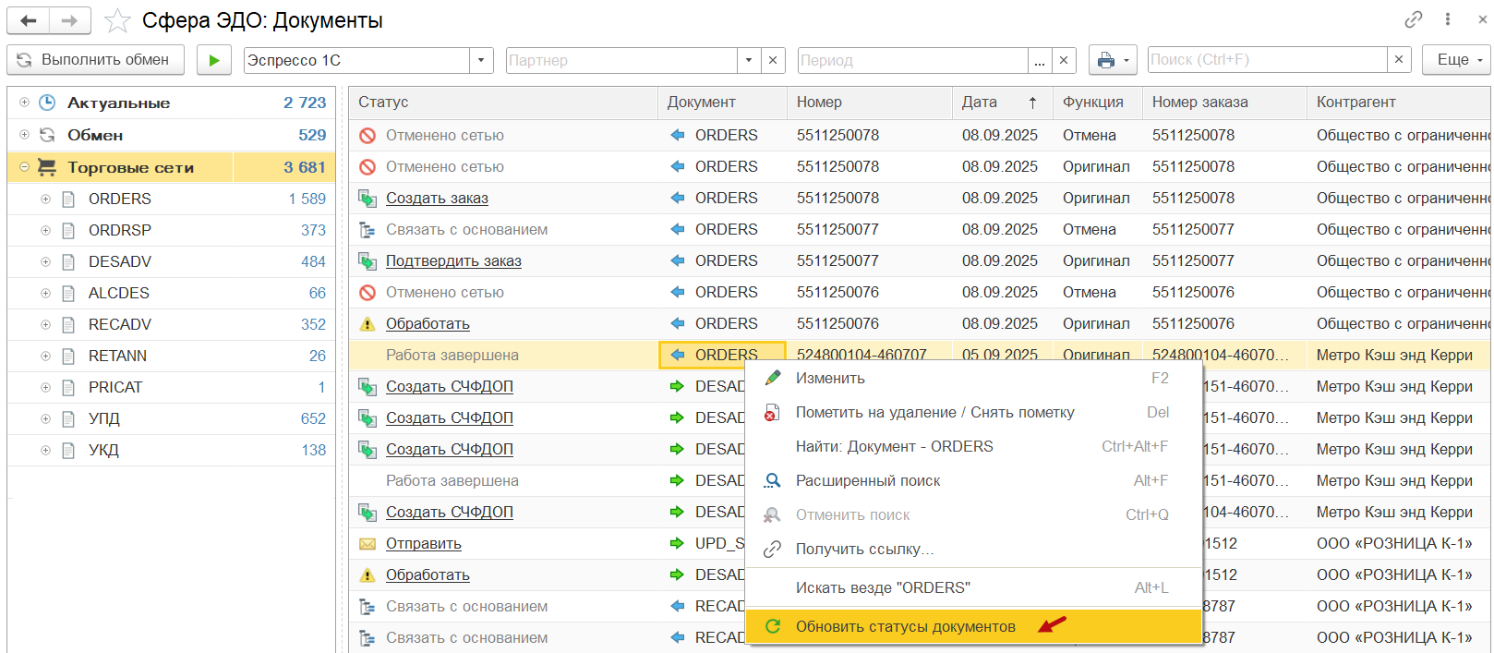Select the УКД tree item
The image size is (1494, 653).
pyautogui.click(x=172, y=450)
